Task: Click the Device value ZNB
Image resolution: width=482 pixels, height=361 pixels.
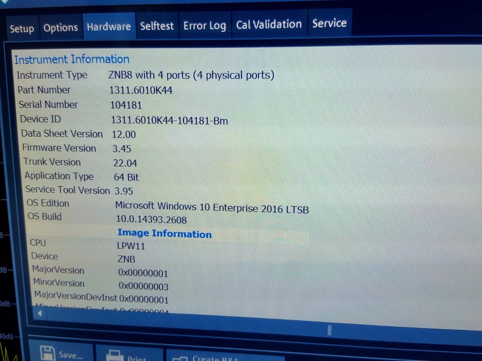Action: [126, 259]
